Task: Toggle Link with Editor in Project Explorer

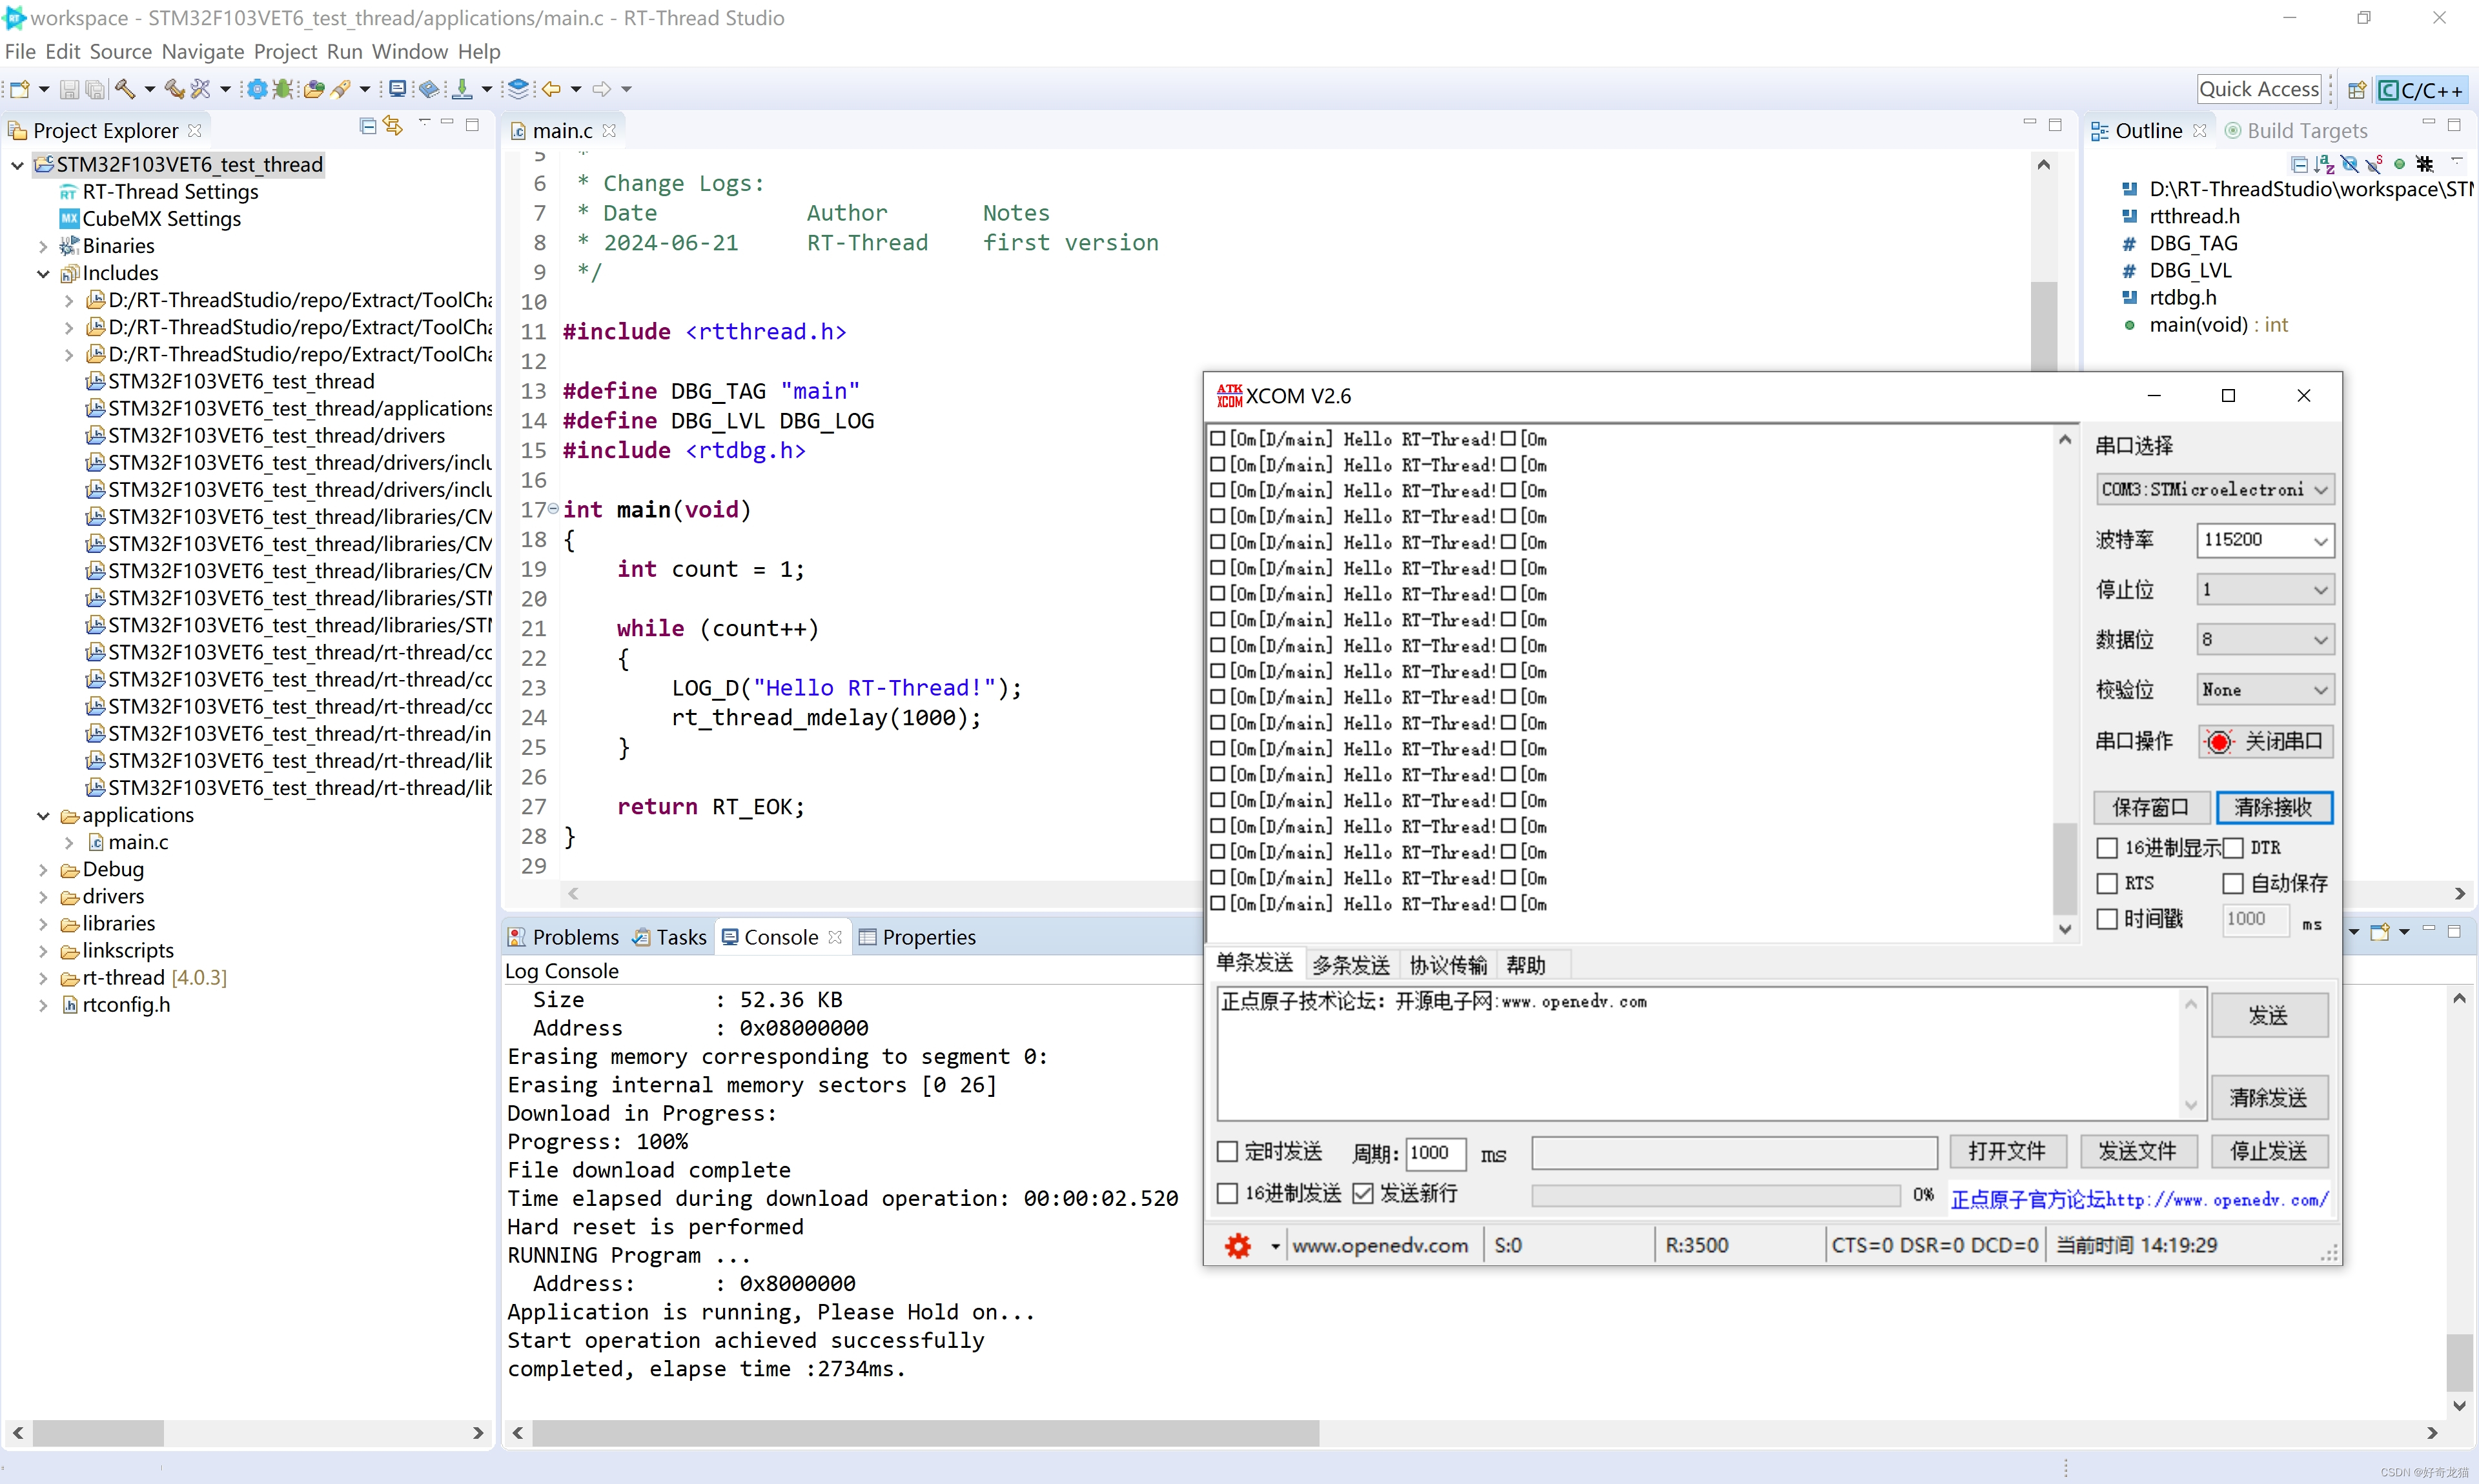Action: (393, 126)
